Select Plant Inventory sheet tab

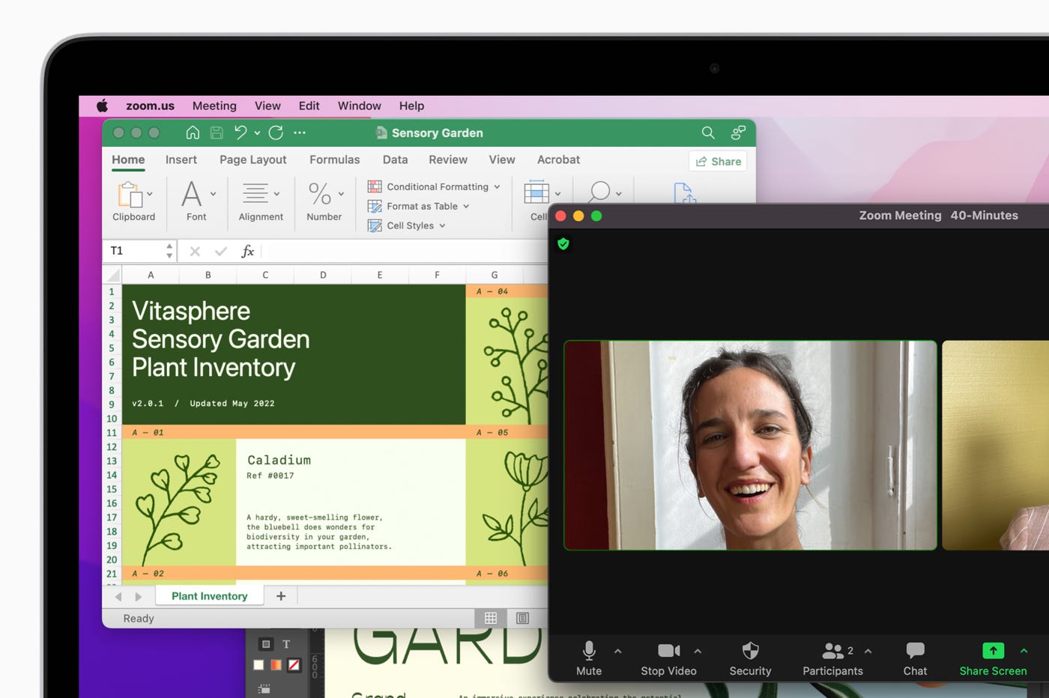point(210,596)
